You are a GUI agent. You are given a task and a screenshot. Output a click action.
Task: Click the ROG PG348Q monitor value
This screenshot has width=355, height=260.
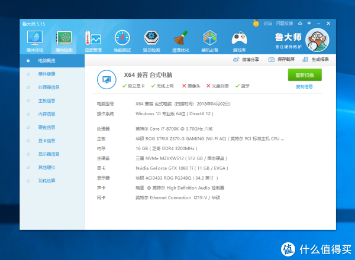click(x=177, y=178)
